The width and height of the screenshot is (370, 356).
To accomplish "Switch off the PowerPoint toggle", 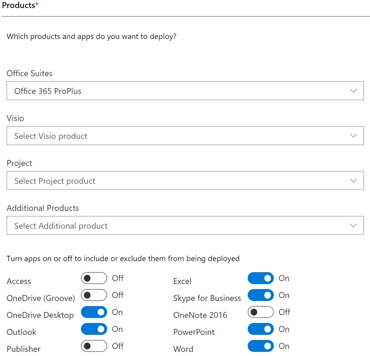I will pos(261,329).
